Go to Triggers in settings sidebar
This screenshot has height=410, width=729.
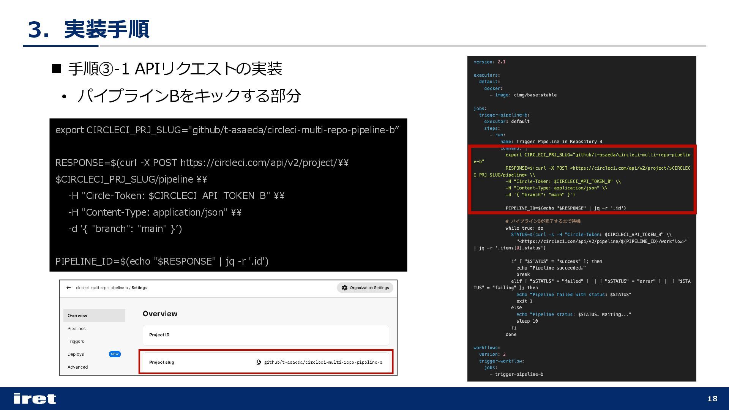click(x=76, y=341)
